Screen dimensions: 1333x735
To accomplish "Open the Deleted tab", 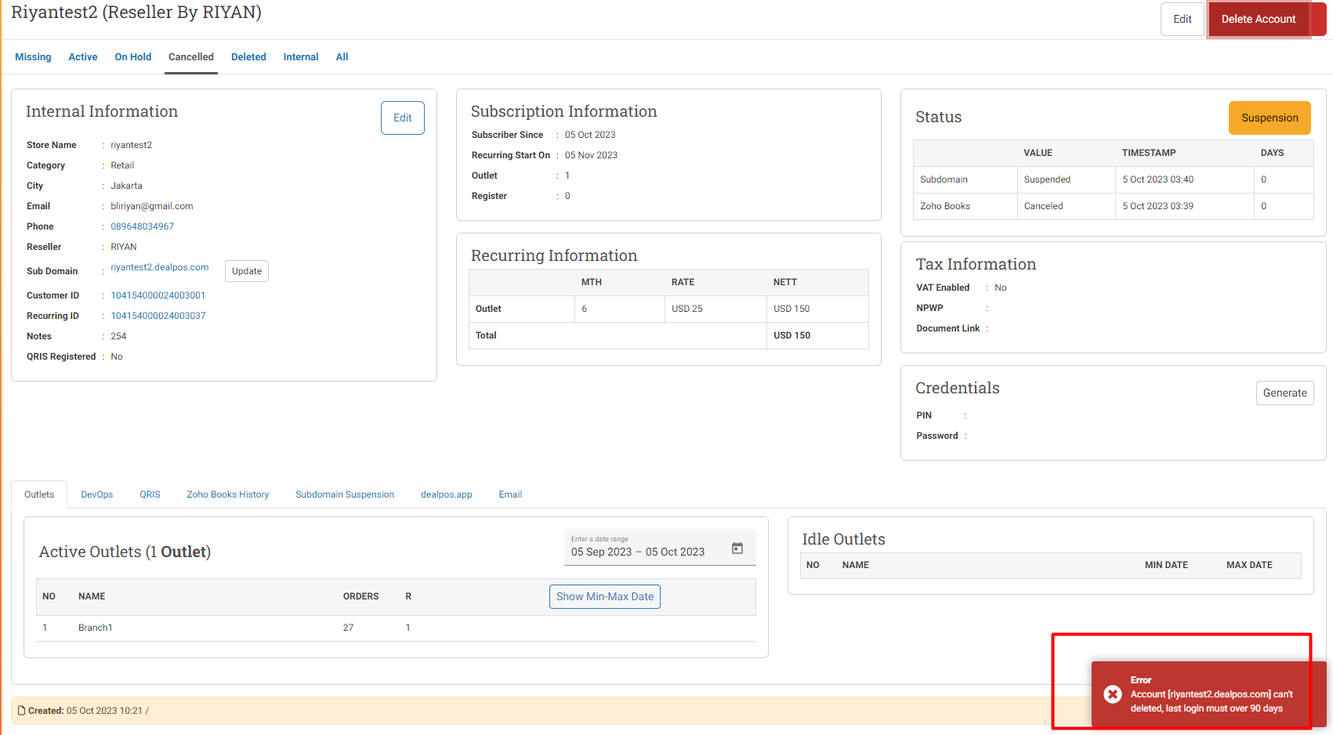I will pyautogui.click(x=248, y=57).
